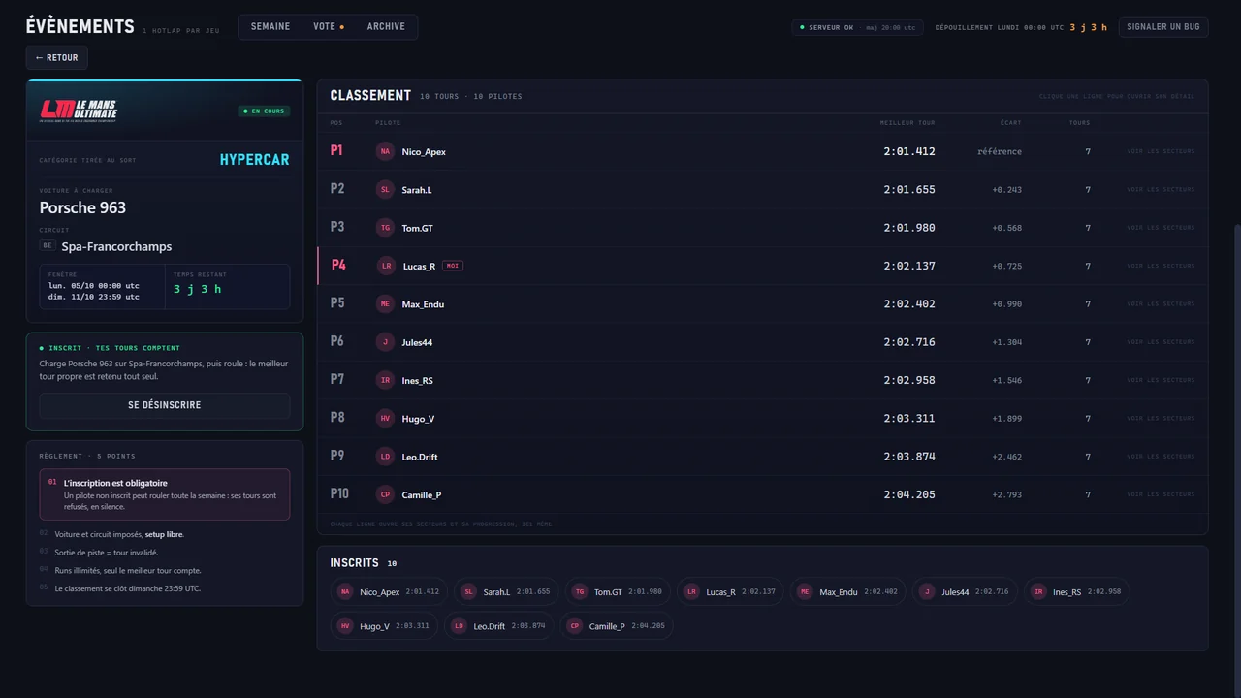Click Ines_RS's IR avatar in the ranking
1241x698 pixels.
click(x=385, y=380)
